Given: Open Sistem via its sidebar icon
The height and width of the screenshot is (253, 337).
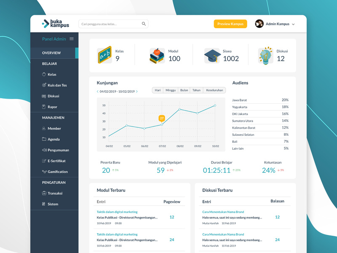Looking at the screenshot, I should point(44,204).
